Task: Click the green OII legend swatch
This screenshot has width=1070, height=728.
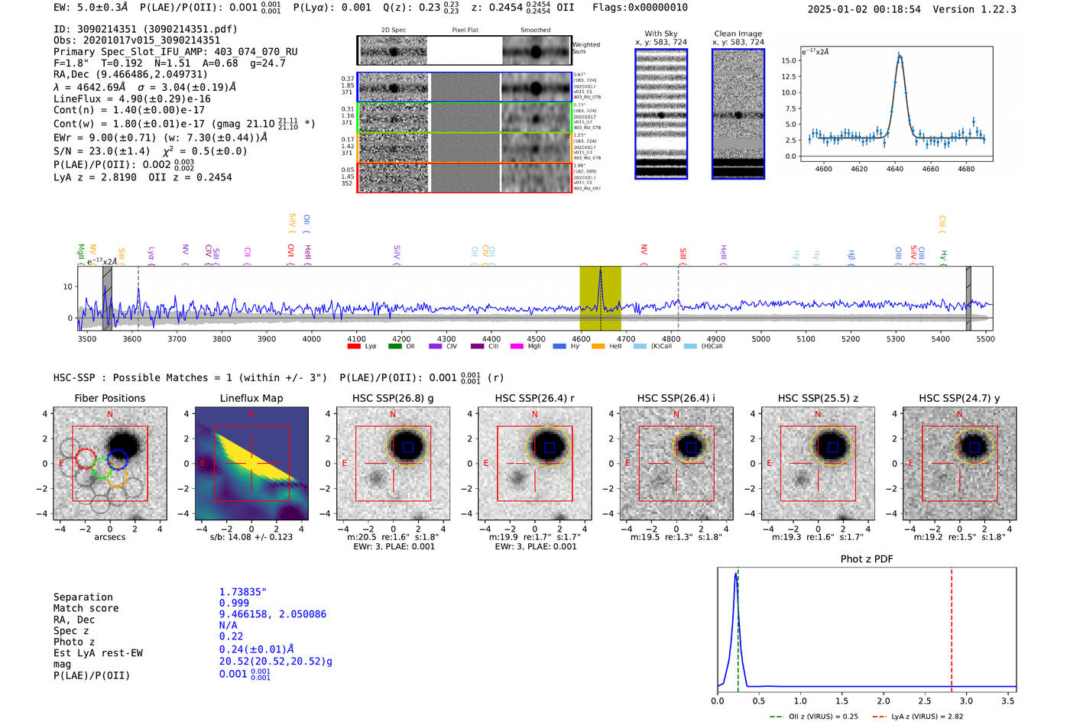Action: tap(394, 347)
